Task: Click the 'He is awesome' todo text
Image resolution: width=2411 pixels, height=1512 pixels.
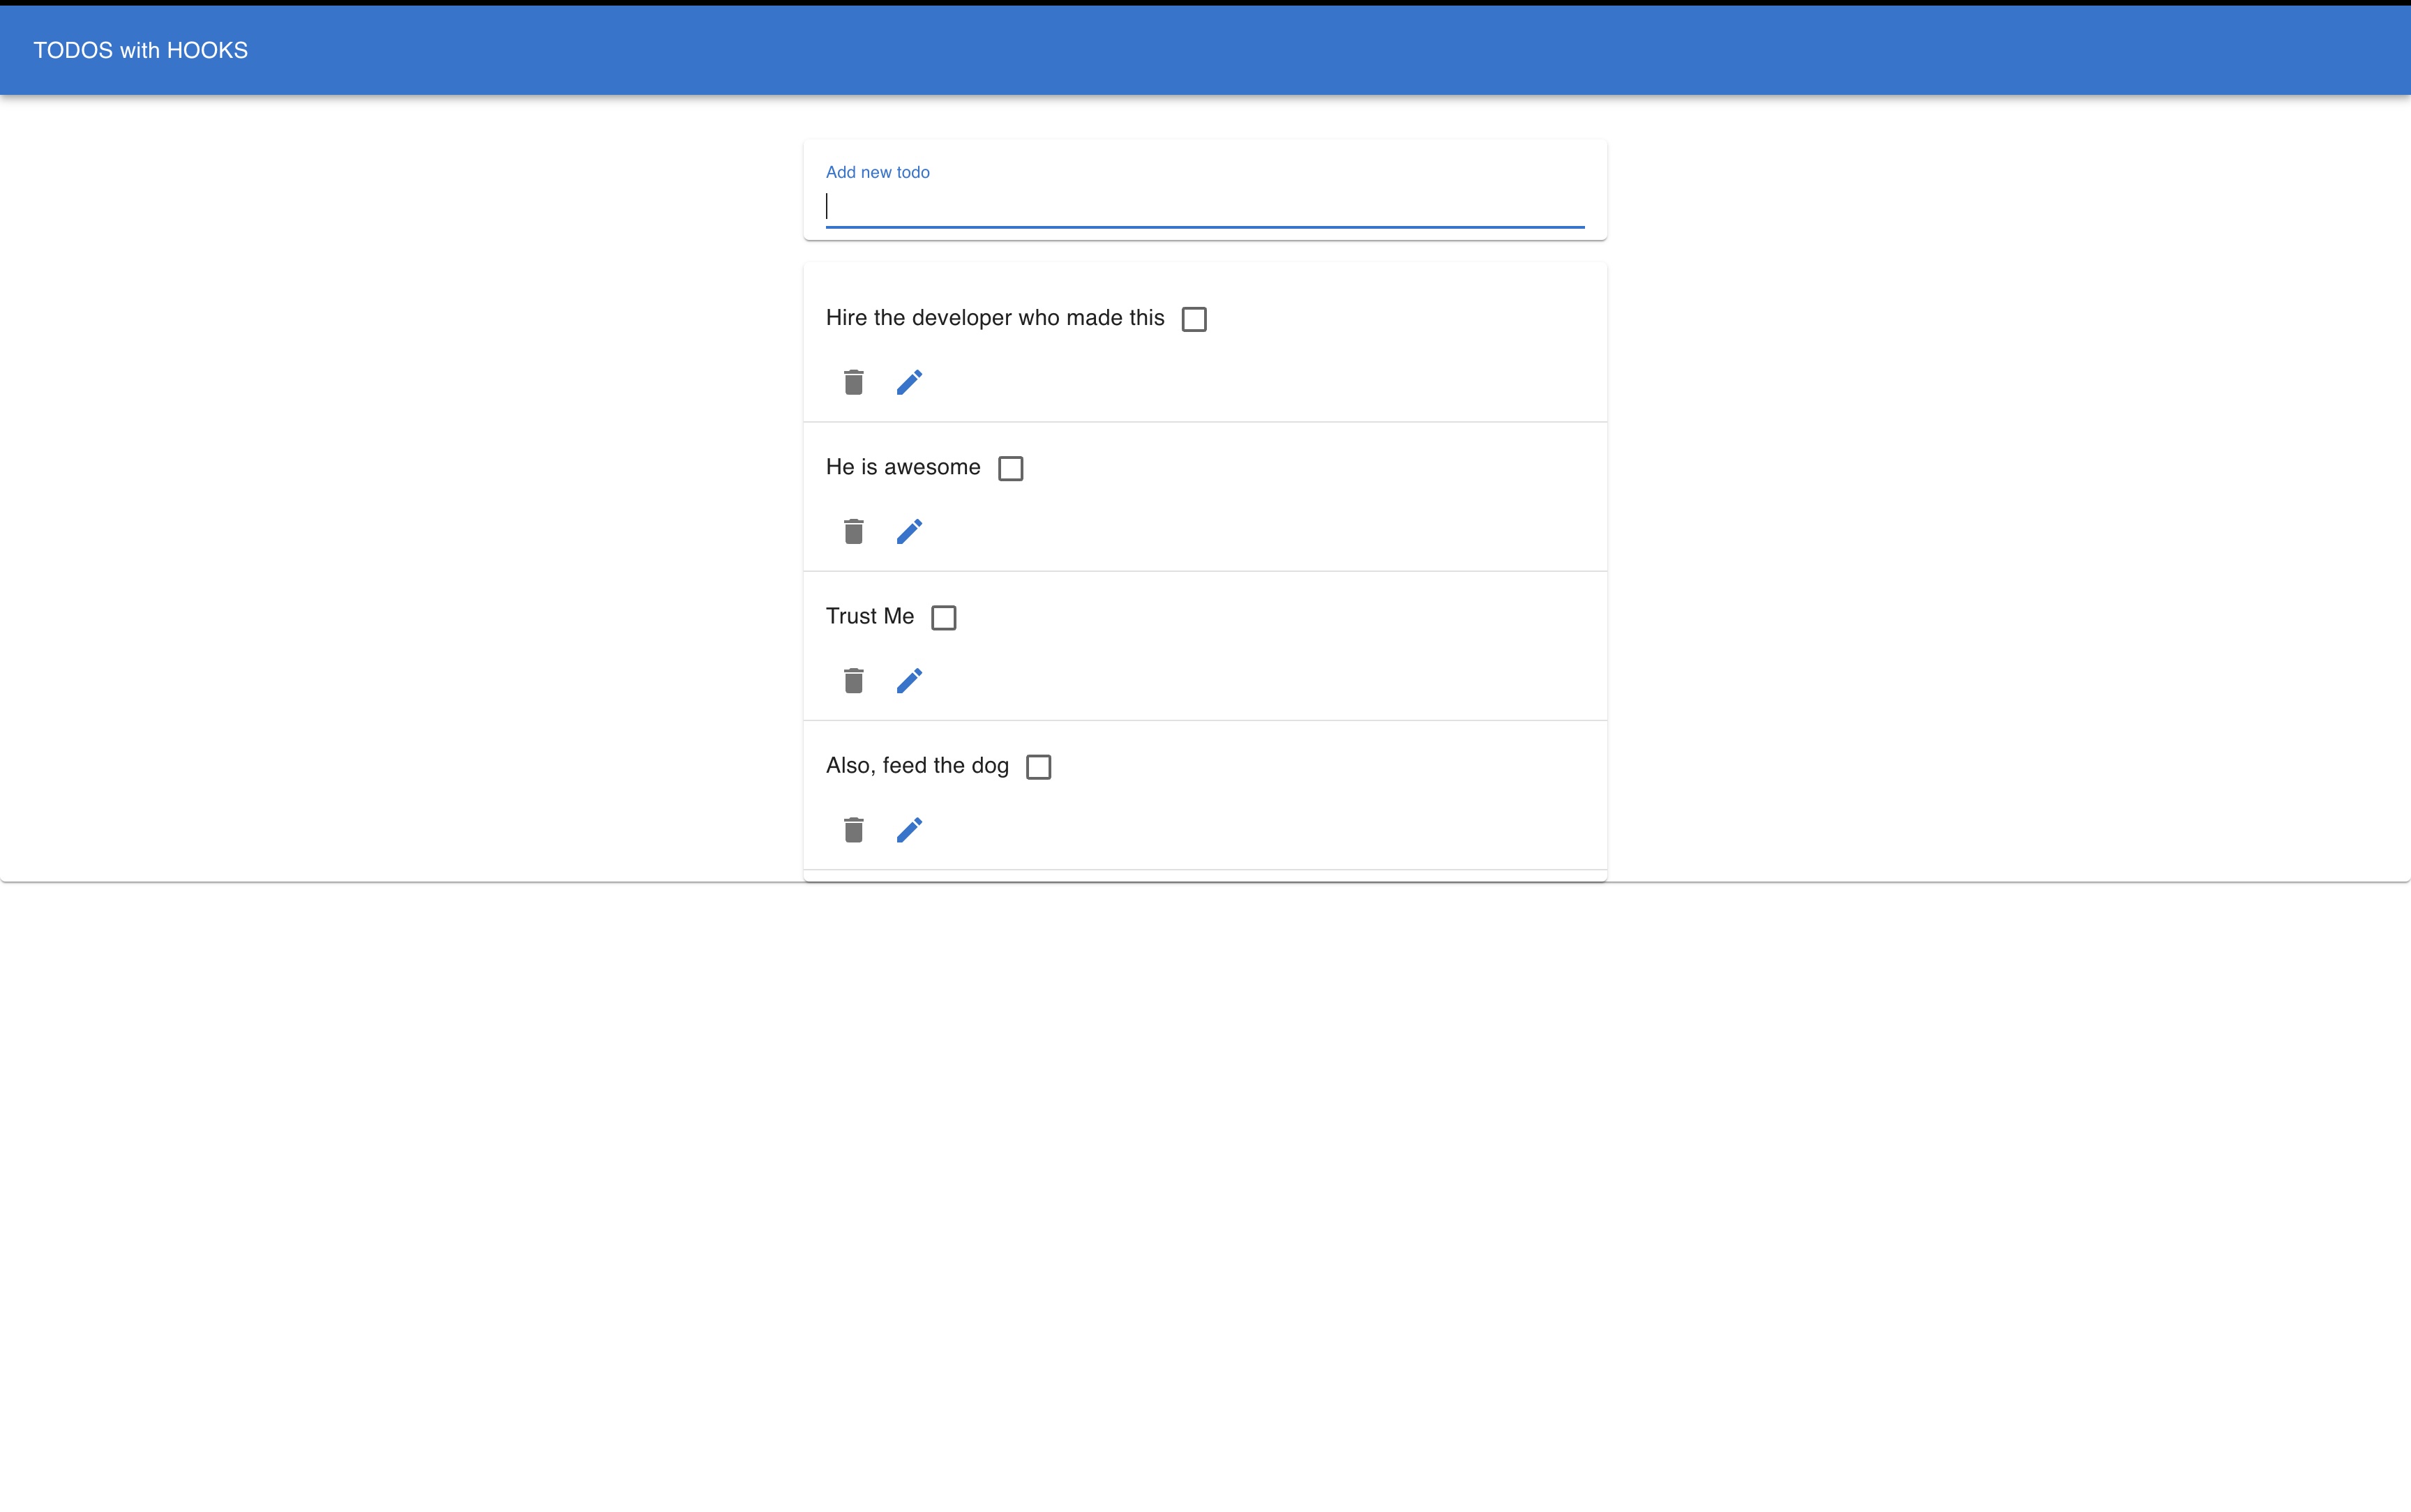Action: click(902, 467)
